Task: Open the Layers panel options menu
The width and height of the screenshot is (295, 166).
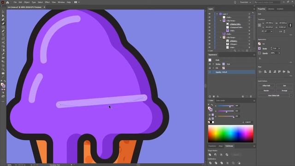Action: (254, 9)
